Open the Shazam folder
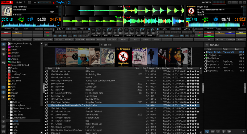 coord(13,59)
